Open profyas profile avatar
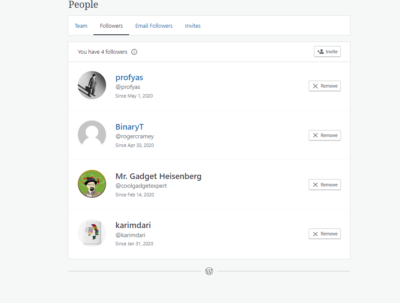 pos(92,85)
